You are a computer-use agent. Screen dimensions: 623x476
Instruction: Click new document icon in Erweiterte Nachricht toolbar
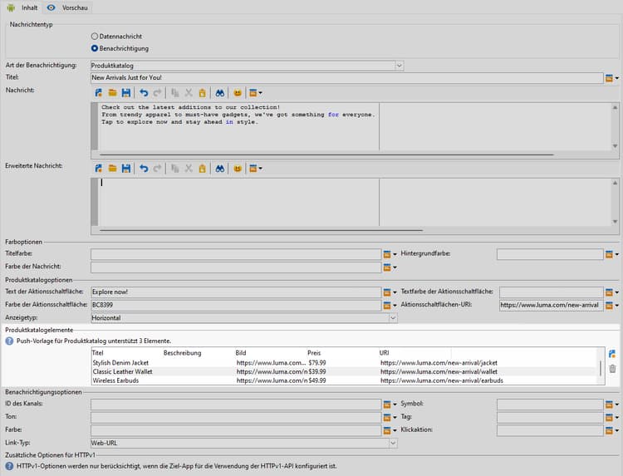pos(99,169)
